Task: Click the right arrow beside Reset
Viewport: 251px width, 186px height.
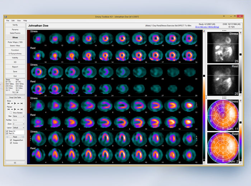Action: [23, 137]
